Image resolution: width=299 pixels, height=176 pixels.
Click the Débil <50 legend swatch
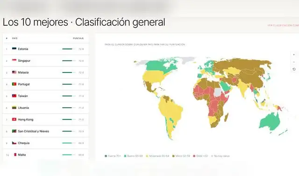tap(194, 156)
